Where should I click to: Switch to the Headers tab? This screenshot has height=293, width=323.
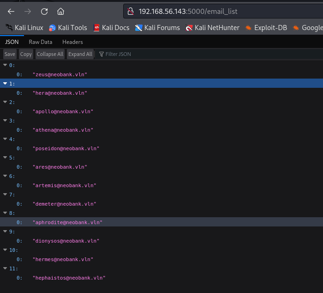tap(72, 42)
